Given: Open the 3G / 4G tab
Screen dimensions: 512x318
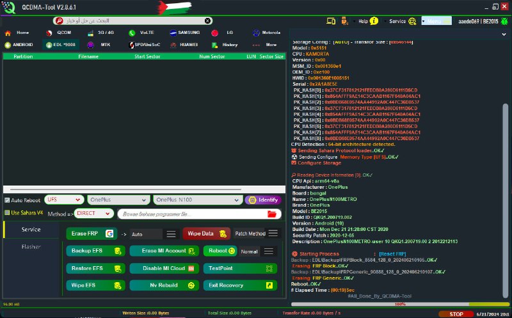Looking at the screenshot, I should pos(101,33).
